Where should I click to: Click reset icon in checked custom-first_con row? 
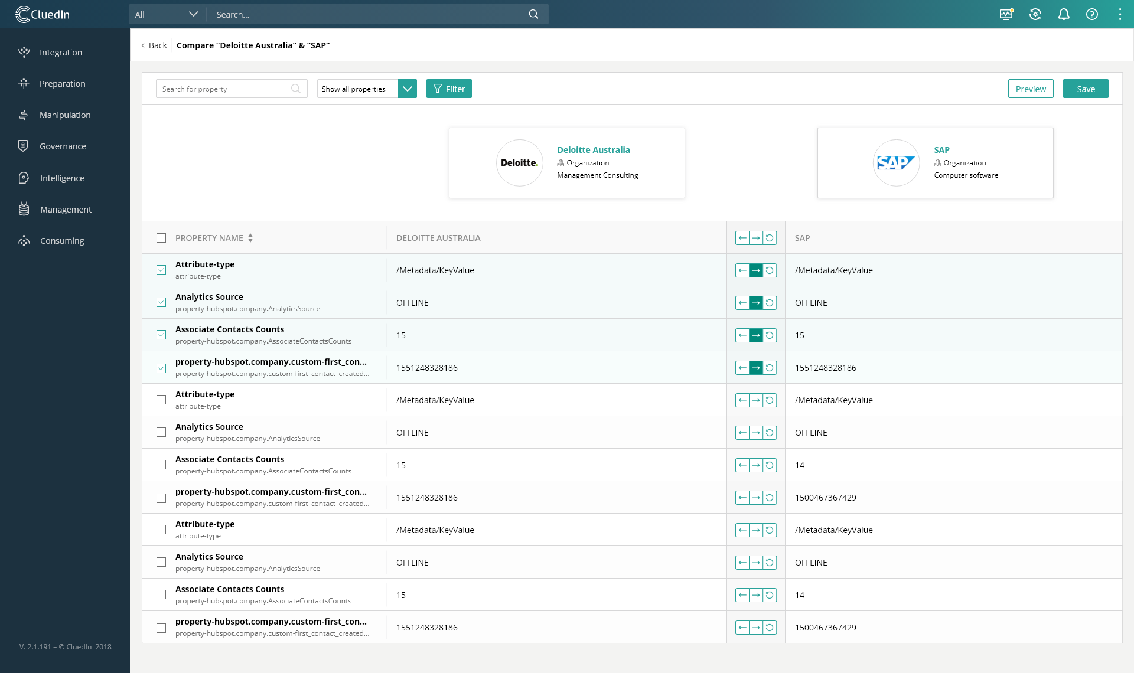[x=770, y=368]
